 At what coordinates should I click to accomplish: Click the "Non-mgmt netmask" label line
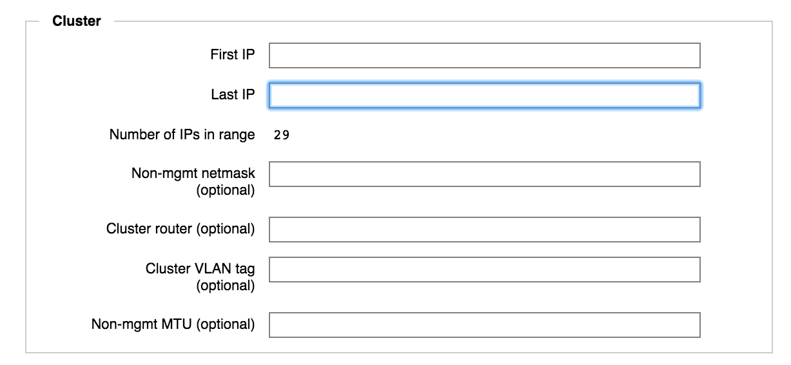point(193,173)
